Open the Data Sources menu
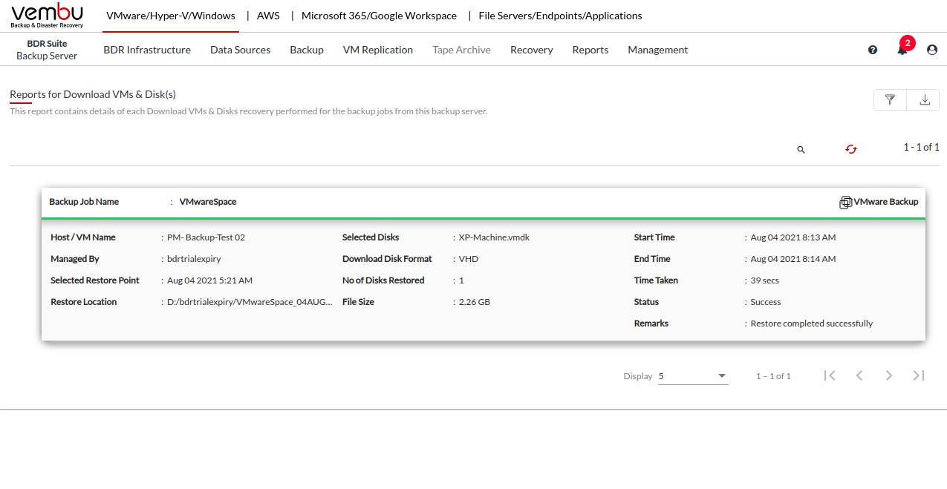The image size is (947, 489). pyautogui.click(x=240, y=50)
